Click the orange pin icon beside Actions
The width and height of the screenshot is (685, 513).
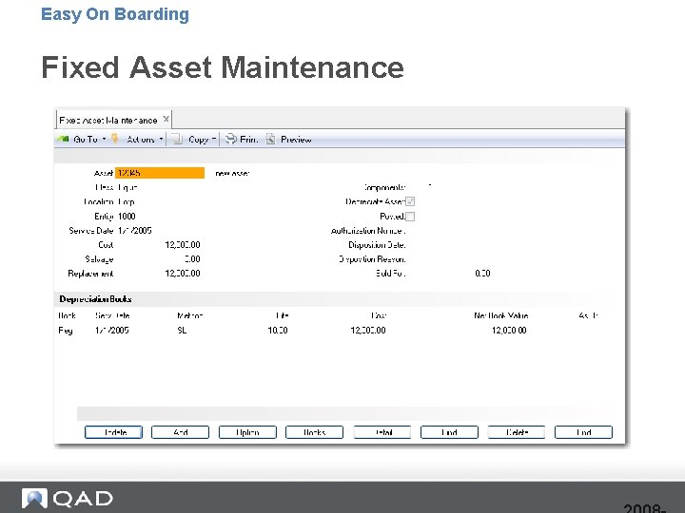pos(115,139)
